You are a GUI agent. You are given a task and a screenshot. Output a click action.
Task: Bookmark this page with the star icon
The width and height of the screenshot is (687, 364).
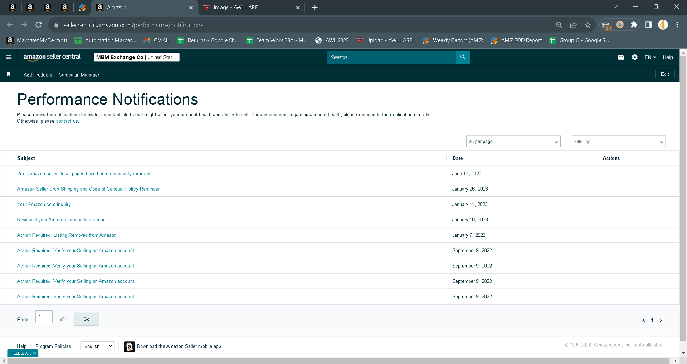point(588,25)
